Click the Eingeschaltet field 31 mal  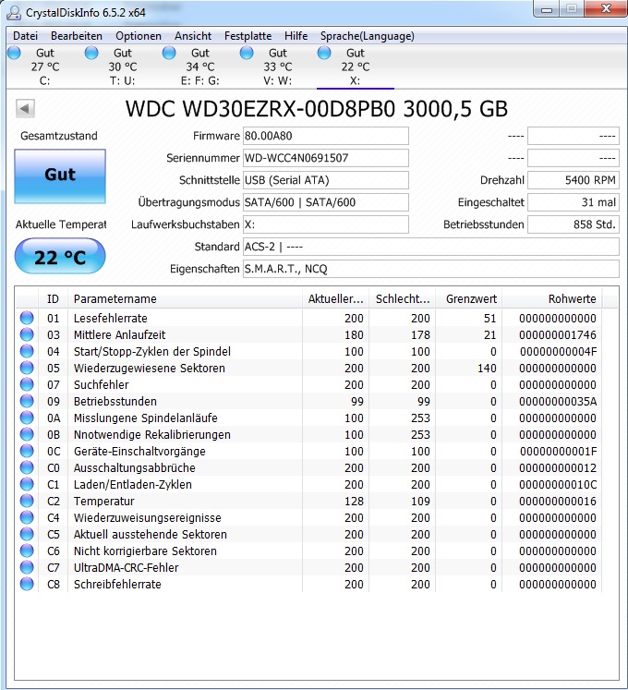coord(574,202)
